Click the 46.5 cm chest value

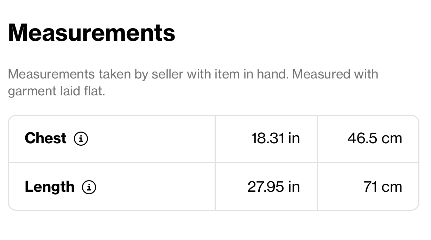point(375,138)
